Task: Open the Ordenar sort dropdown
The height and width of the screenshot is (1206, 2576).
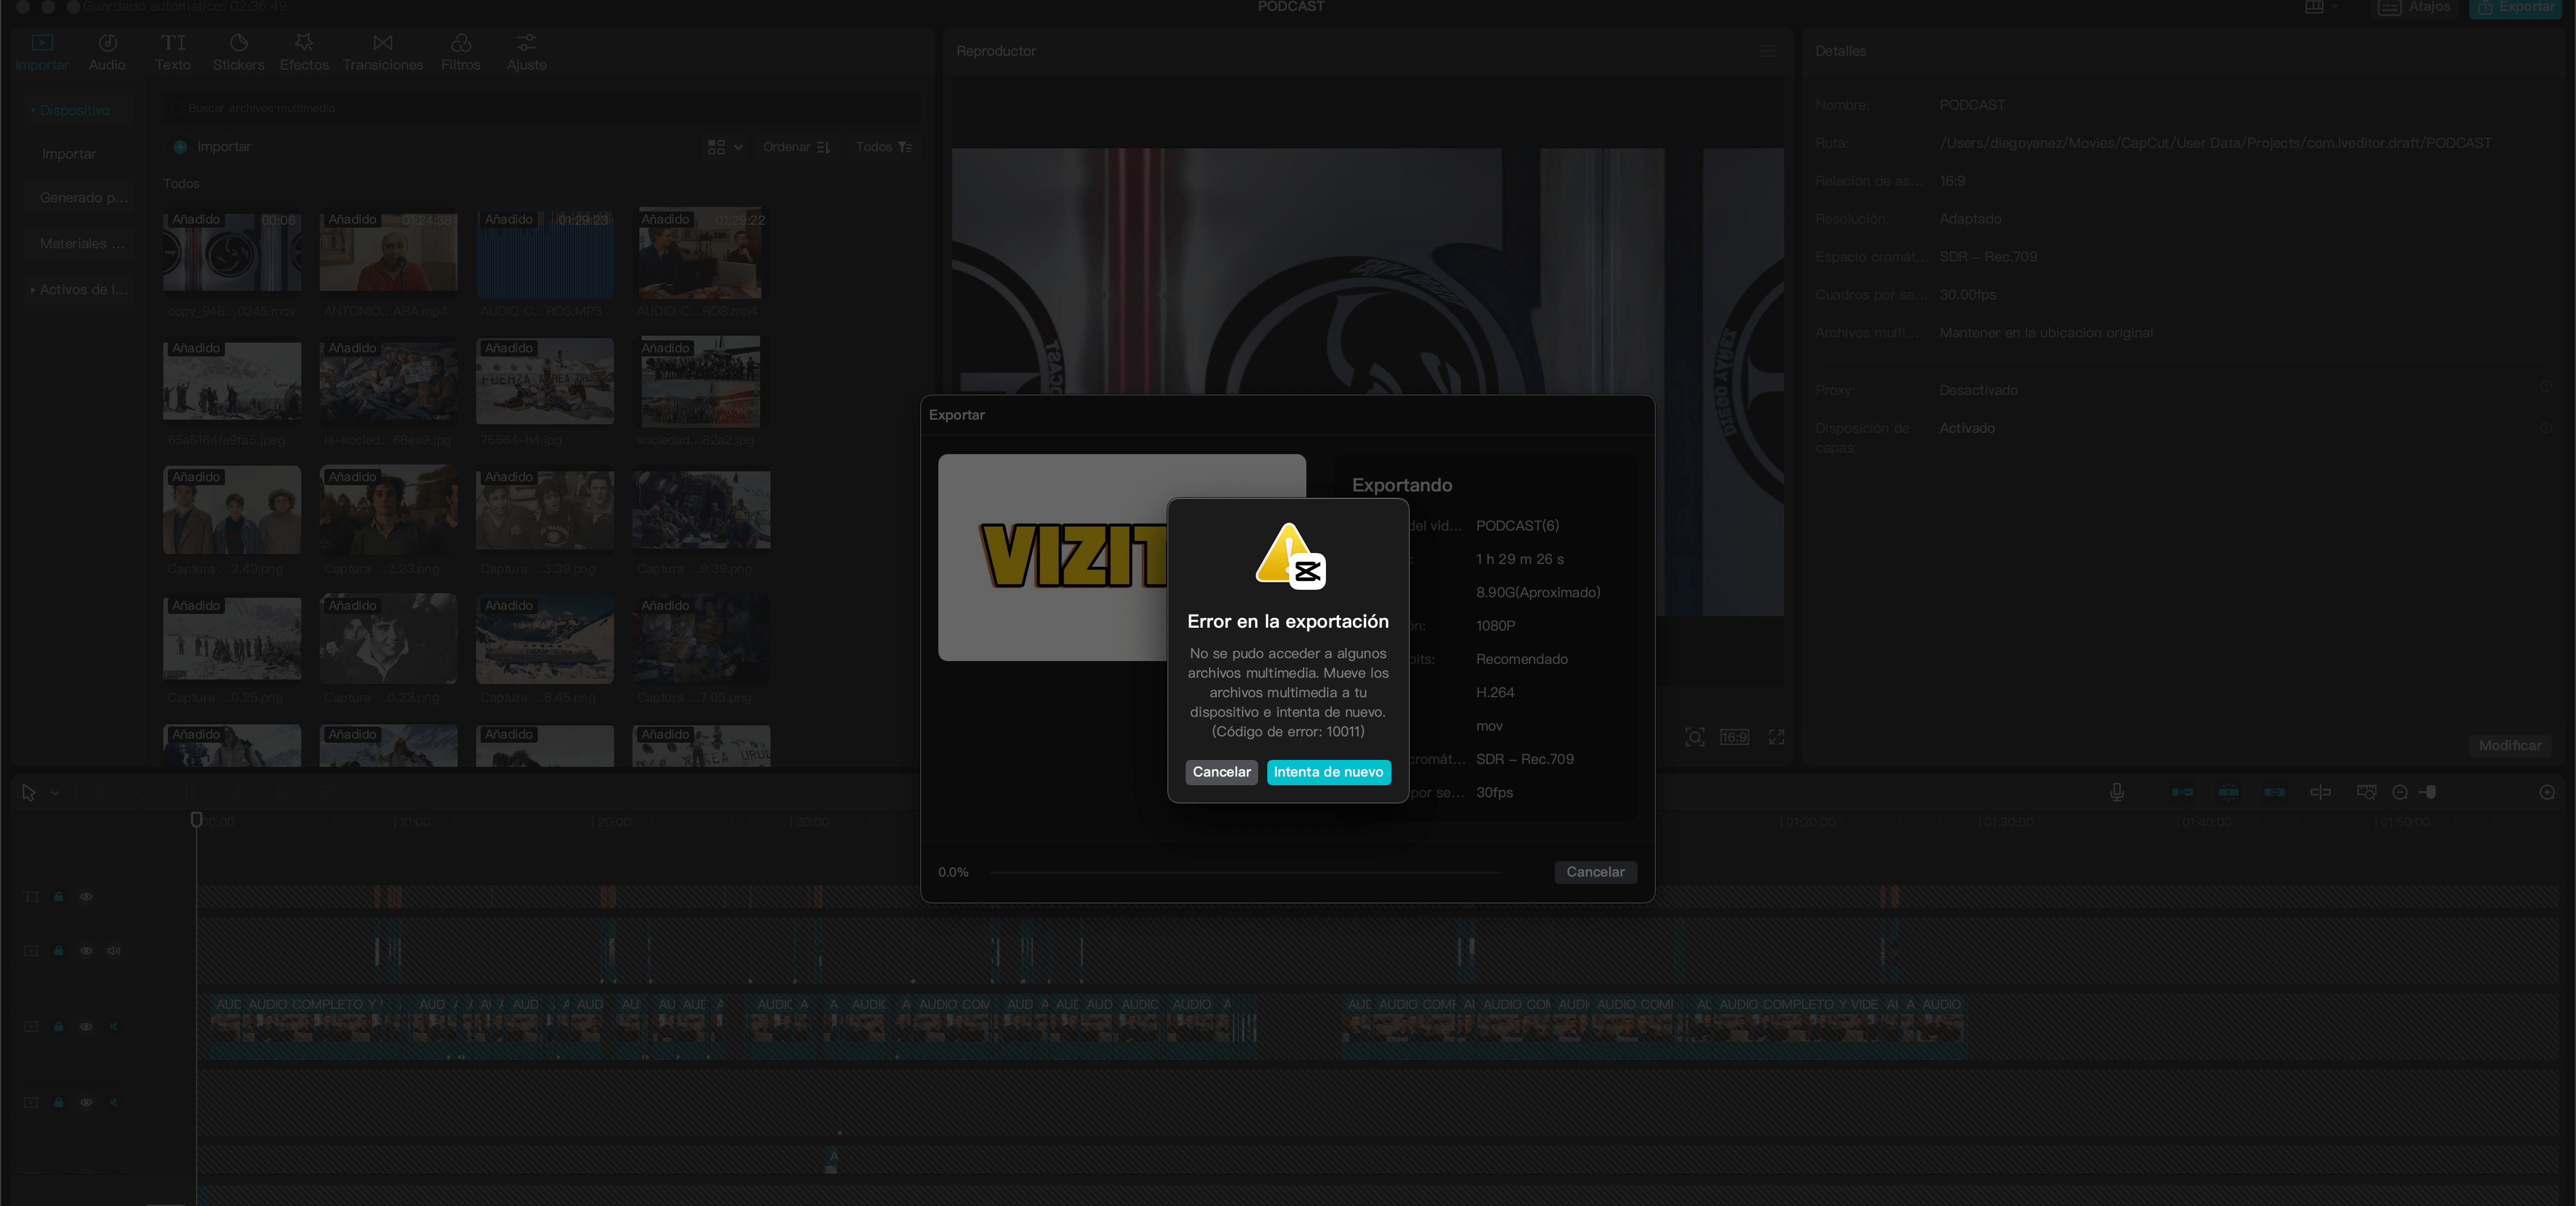Action: click(x=796, y=147)
